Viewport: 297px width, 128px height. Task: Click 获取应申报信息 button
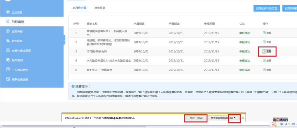(x=267, y=8)
